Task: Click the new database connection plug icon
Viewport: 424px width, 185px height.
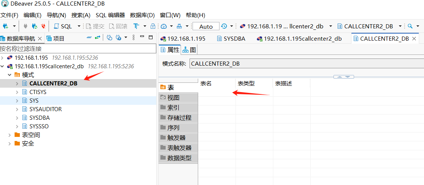Action: [x=5, y=26]
